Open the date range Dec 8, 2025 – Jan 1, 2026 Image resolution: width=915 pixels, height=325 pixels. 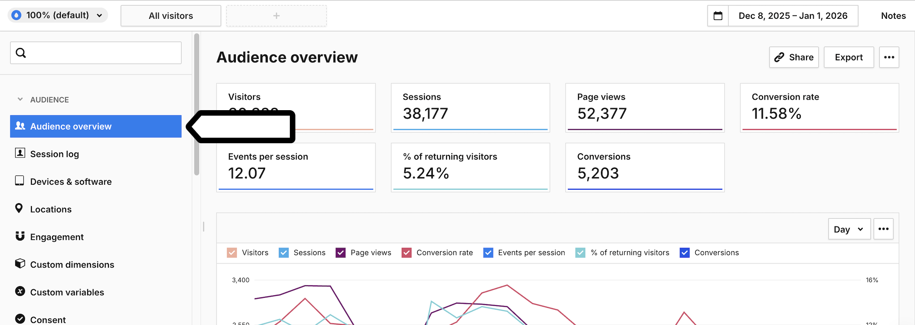tap(793, 16)
